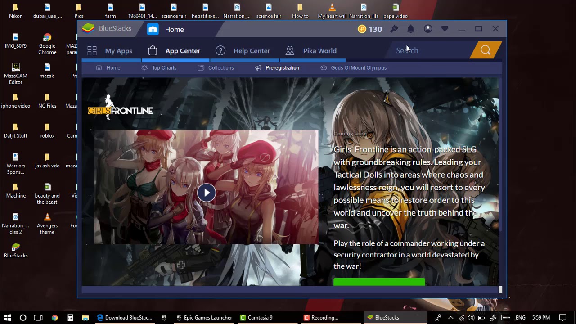Screen dimensions: 576x324
Task: Open Task View on taskbar
Action: click(x=38, y=317)
